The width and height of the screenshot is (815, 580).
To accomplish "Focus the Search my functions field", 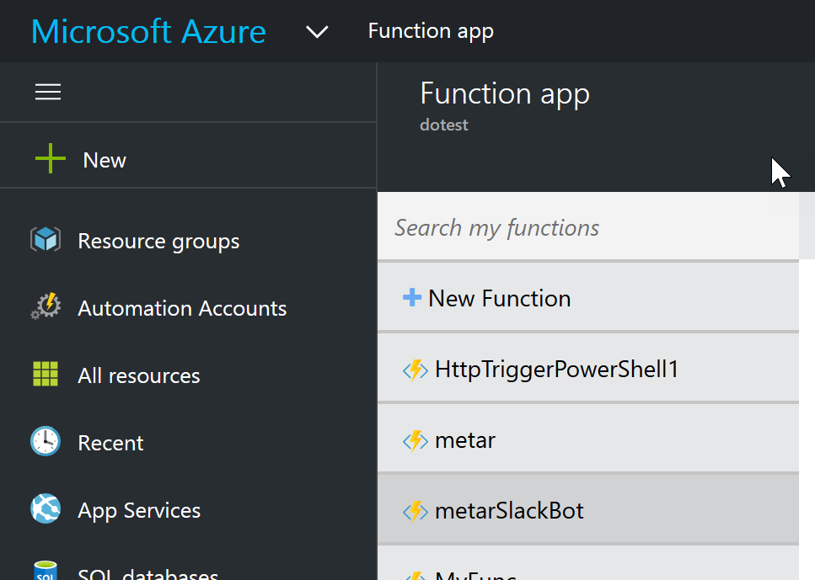I will (587, 227).
